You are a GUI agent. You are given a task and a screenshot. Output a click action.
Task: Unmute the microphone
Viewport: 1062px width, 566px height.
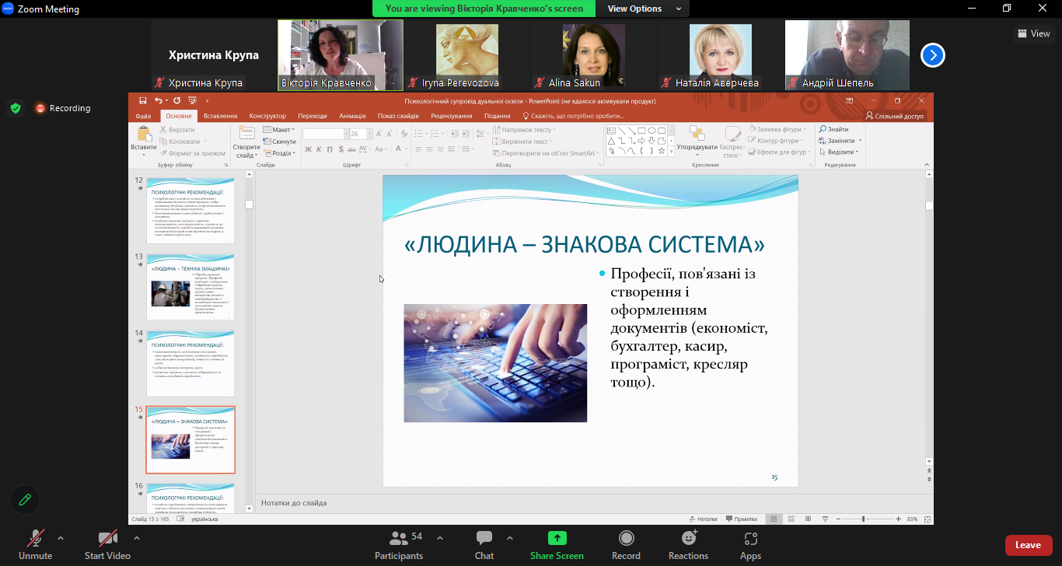coord(36,538)
